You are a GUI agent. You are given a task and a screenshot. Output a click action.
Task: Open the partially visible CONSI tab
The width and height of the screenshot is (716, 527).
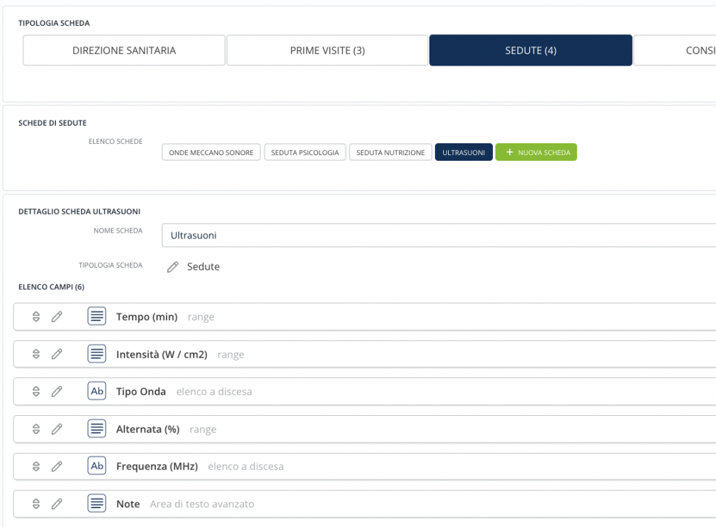[x=675, y=50]
